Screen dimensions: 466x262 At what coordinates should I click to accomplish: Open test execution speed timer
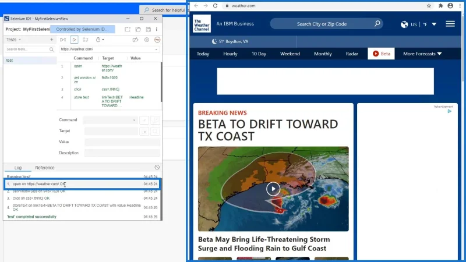(100, 40)
